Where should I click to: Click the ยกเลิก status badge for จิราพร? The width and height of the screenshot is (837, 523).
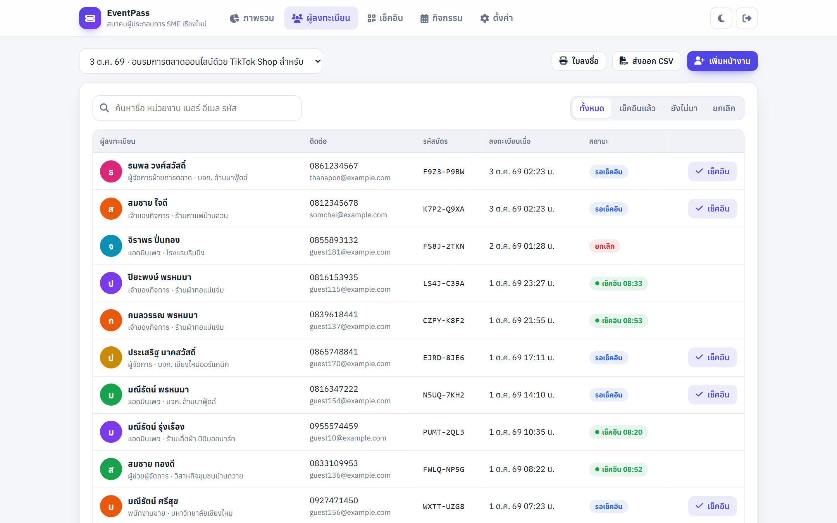click(605, 246)
